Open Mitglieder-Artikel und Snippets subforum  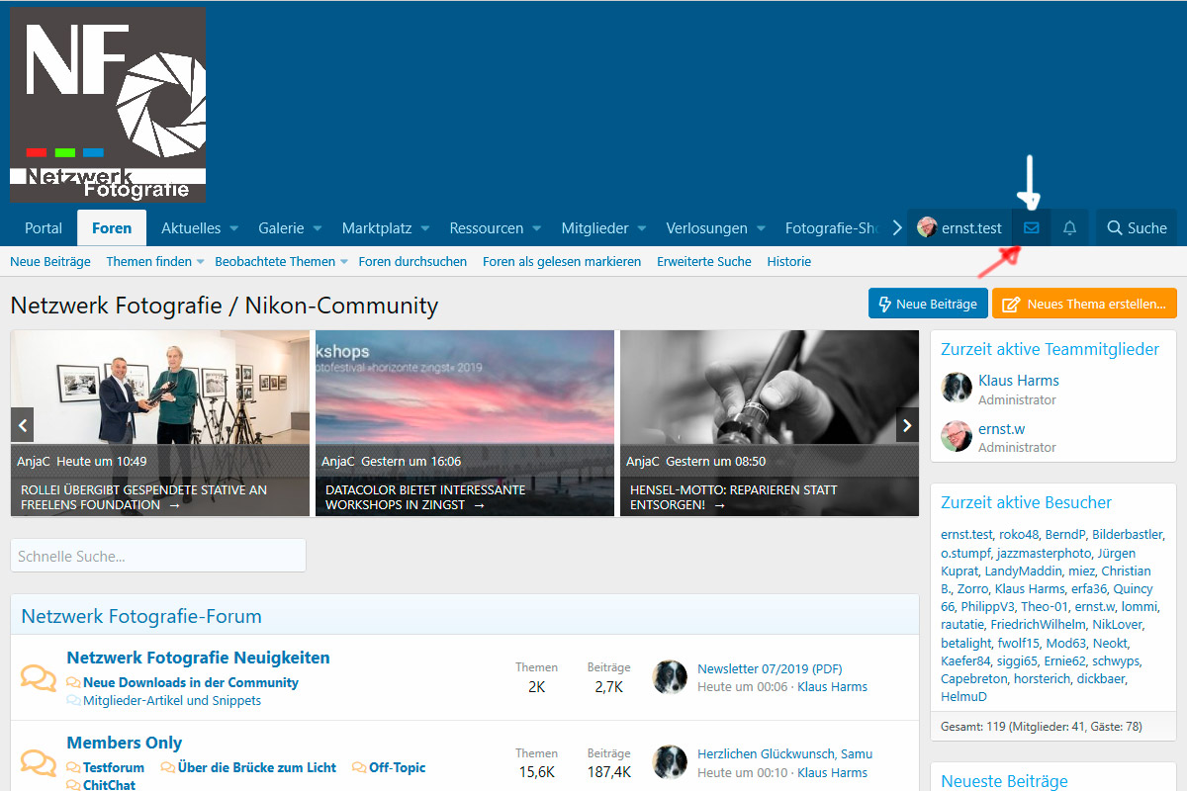[172, 700]
